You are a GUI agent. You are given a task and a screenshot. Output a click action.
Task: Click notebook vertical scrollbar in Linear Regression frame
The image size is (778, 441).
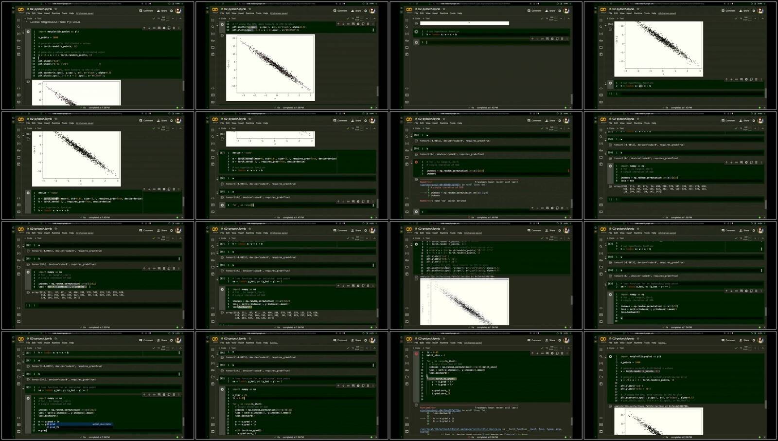[x=183, y=85]
